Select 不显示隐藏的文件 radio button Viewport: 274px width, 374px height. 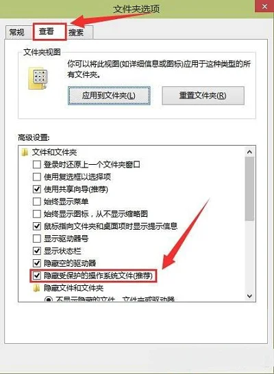click(49, 299)
